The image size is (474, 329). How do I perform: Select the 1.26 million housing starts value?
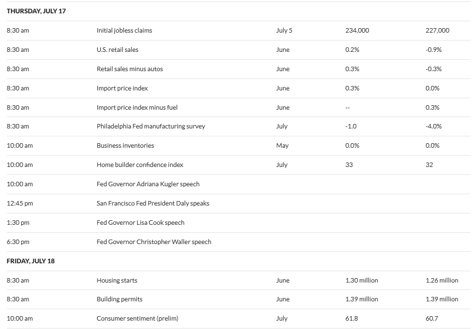click(x=441, y=281)
